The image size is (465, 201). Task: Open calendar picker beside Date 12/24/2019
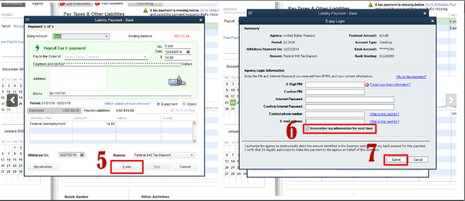click(188, 52)
